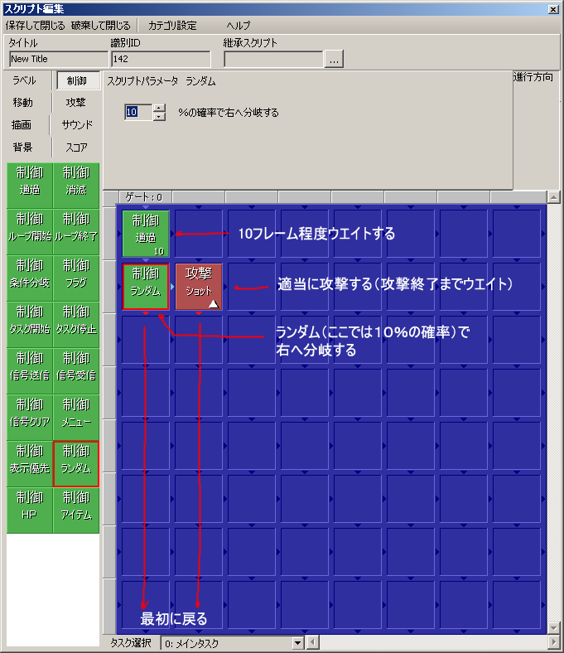Pick the 信号送信 control block
The width and height of the screenshot is (564, 653).
30,366
